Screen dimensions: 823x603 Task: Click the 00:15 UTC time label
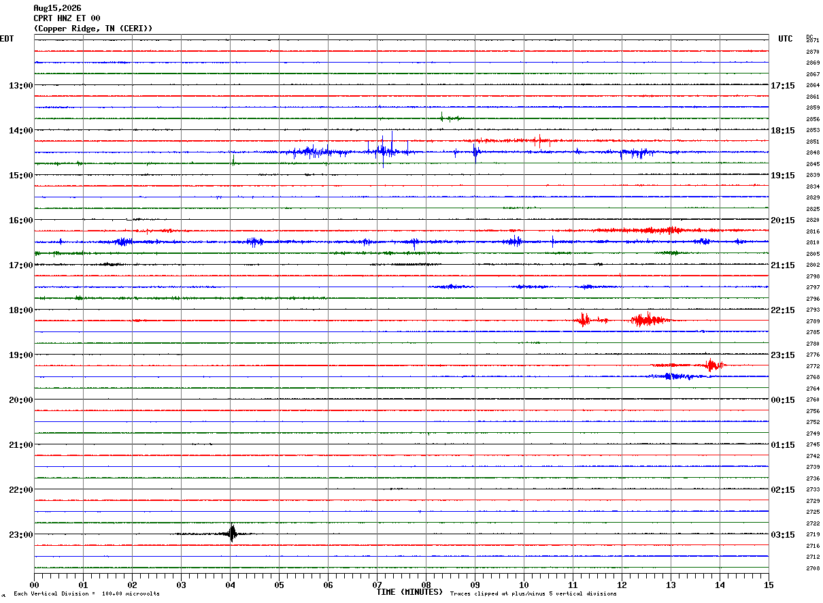pos(783,400)
